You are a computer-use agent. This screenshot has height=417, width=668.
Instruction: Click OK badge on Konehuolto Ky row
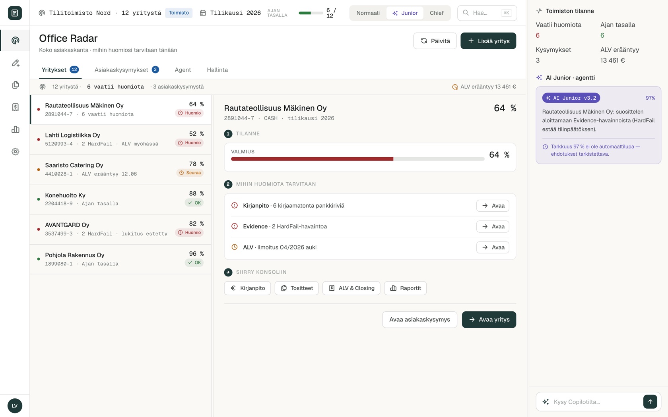tap(194, 203)
